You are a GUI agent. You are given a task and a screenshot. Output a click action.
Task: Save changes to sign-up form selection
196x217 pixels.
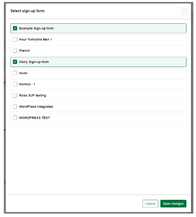tap(173, 204)
